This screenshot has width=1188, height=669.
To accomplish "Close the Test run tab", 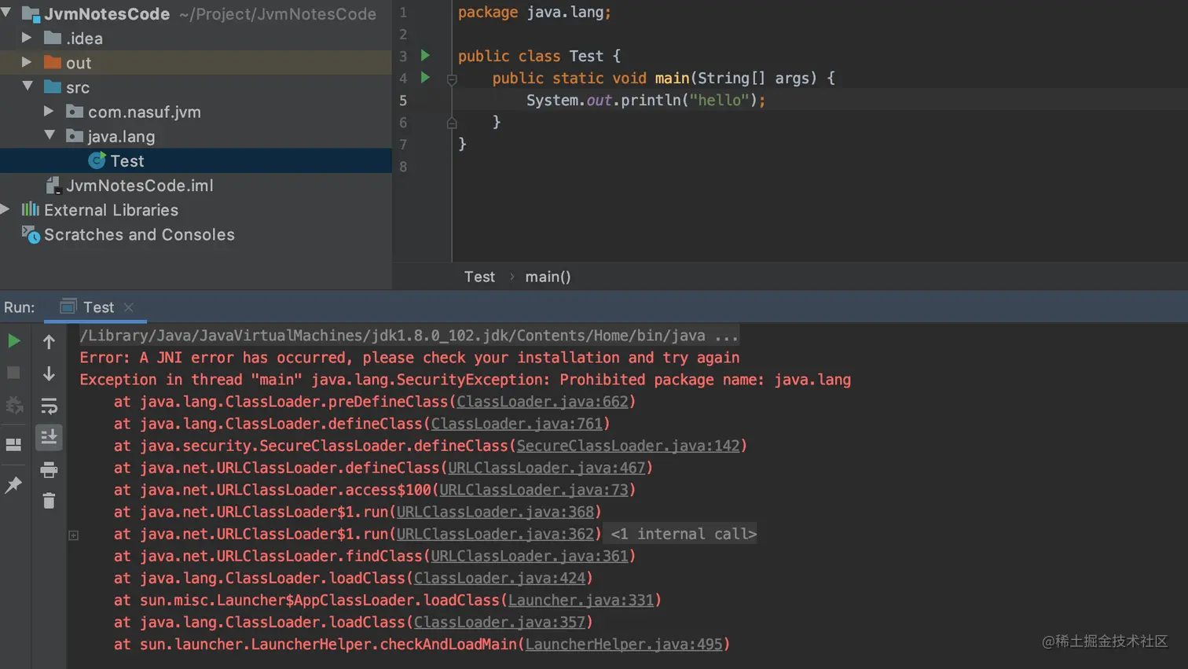I will click(129, 307).
